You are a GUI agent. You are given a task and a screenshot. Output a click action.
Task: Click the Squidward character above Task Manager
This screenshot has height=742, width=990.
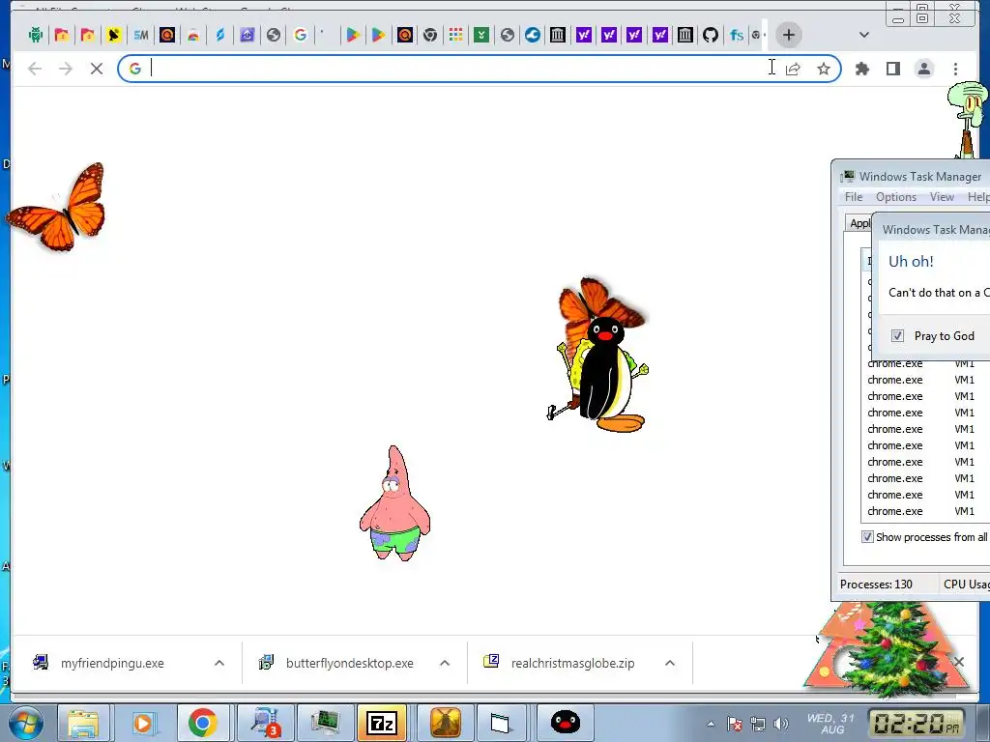click(968, 120)
